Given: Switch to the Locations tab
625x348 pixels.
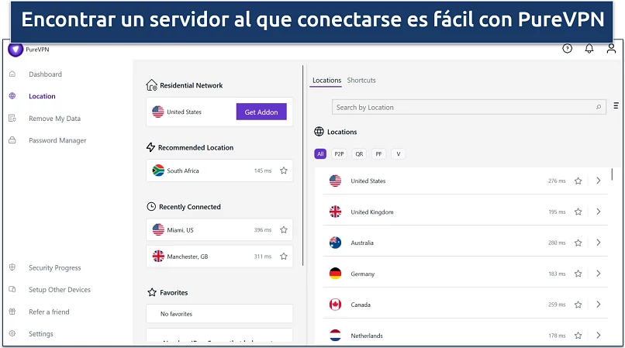Looking at the screenshot, I should [327, 80].
